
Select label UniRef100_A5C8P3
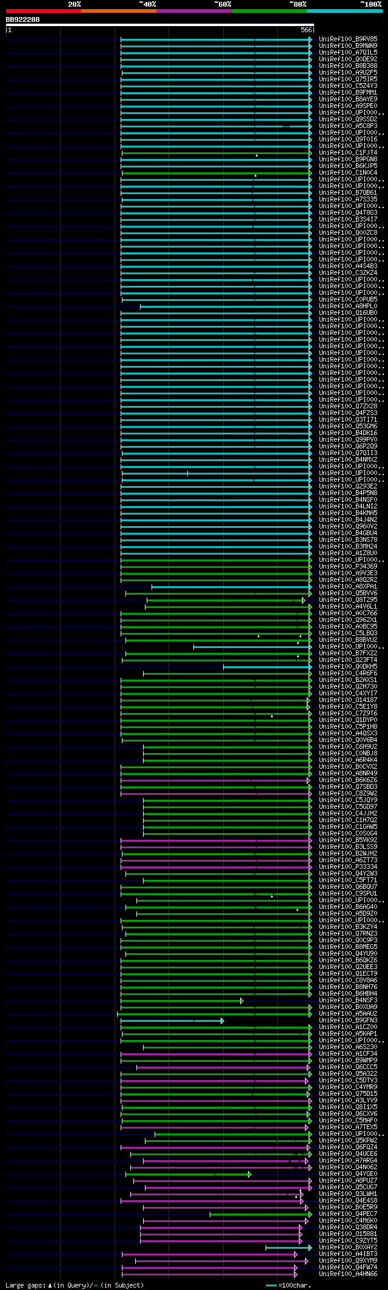[x=348, y=126]
